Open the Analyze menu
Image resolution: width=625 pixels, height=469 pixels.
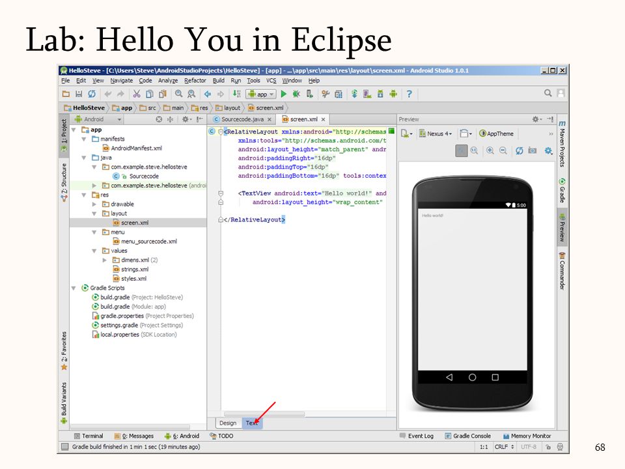168,81
